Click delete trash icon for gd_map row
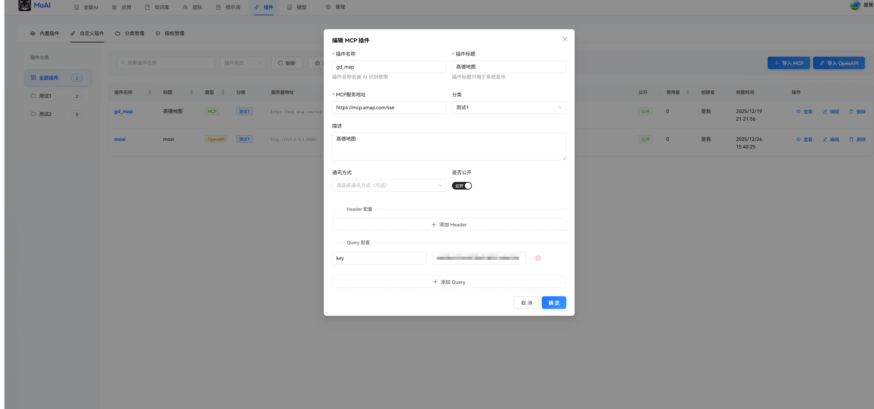 pyautogui.click(x=851, y=112)
